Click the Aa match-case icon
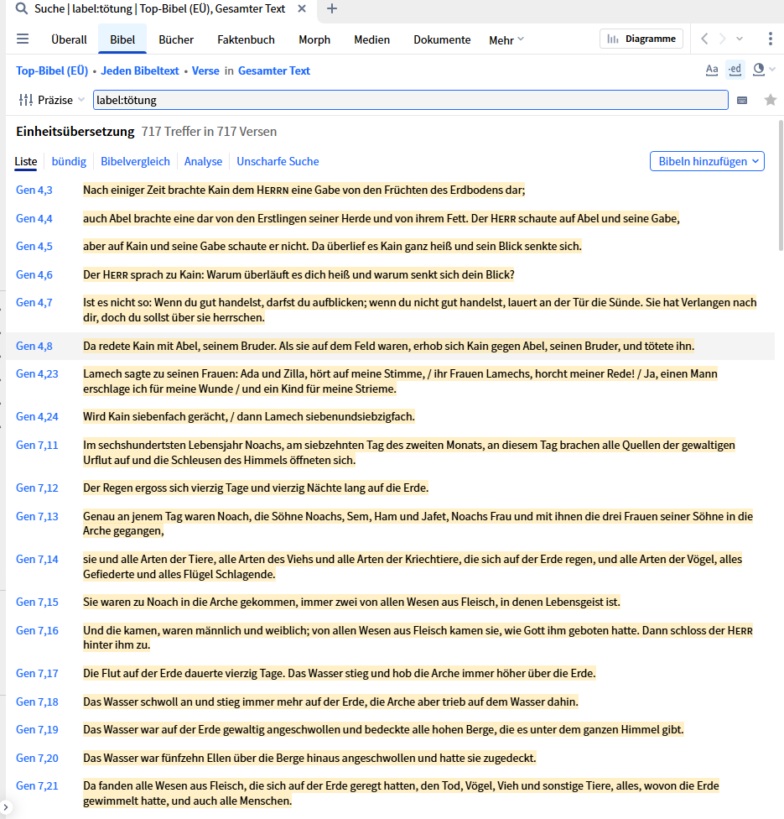Viewport: 784px width, 819px height. pos(712,70)
